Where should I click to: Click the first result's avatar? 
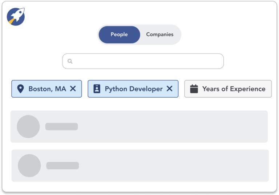pyautogui.click(x=28, y=126)
